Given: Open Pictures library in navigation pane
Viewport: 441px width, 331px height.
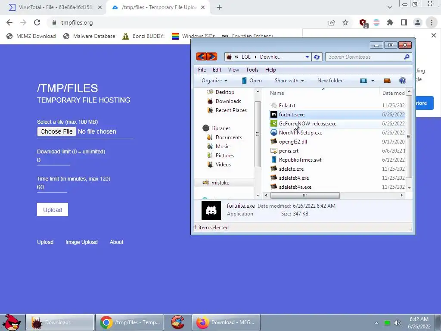Looking at the screenshot, I should coord(220,155).
